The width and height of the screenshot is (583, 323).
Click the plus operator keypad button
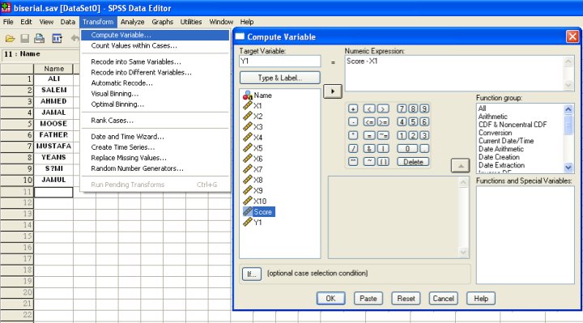353,109
